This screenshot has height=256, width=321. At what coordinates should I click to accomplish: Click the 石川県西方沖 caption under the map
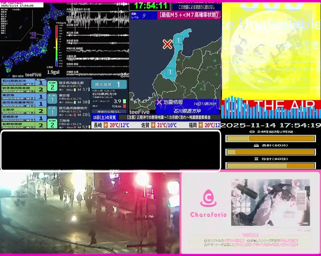(x=187, y=111)
